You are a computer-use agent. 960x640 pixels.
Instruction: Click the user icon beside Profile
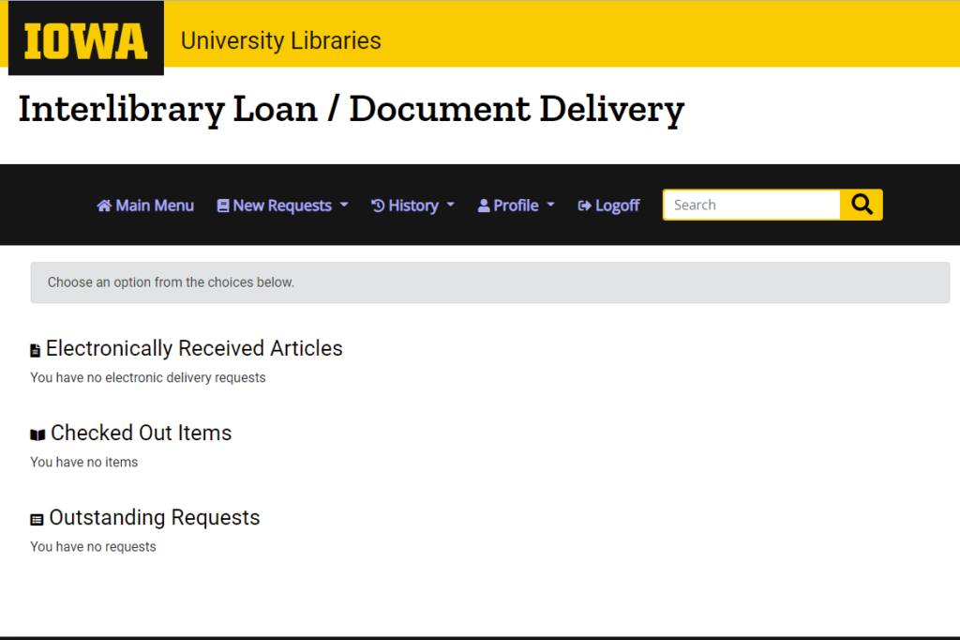(484, 206)
